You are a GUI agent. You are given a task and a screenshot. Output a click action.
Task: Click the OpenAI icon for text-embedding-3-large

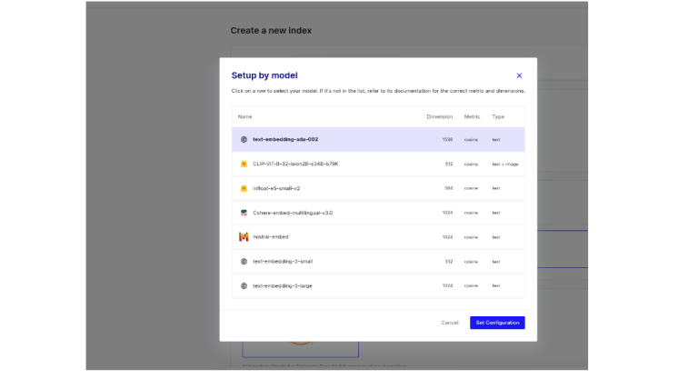click(244, 285)
